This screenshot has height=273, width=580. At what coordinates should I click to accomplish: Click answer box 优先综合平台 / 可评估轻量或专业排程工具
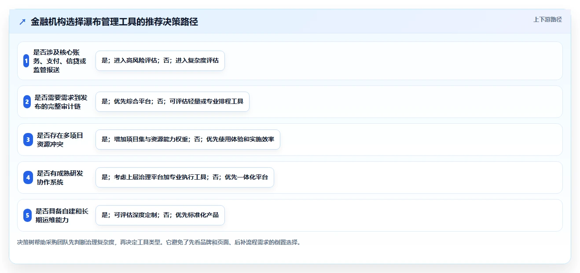pos(173,102)
